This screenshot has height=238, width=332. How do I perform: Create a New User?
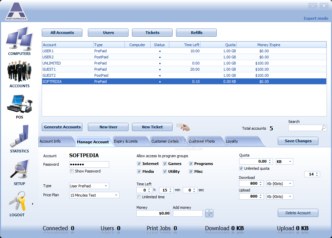(108, 127)
